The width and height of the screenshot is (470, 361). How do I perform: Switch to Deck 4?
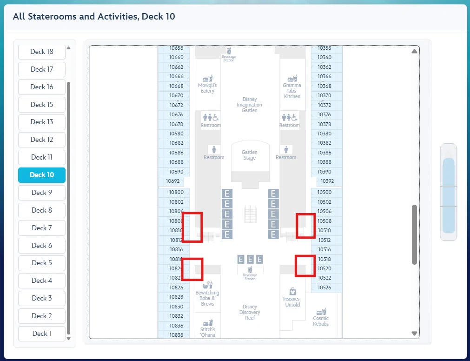[x=42, y=281]
